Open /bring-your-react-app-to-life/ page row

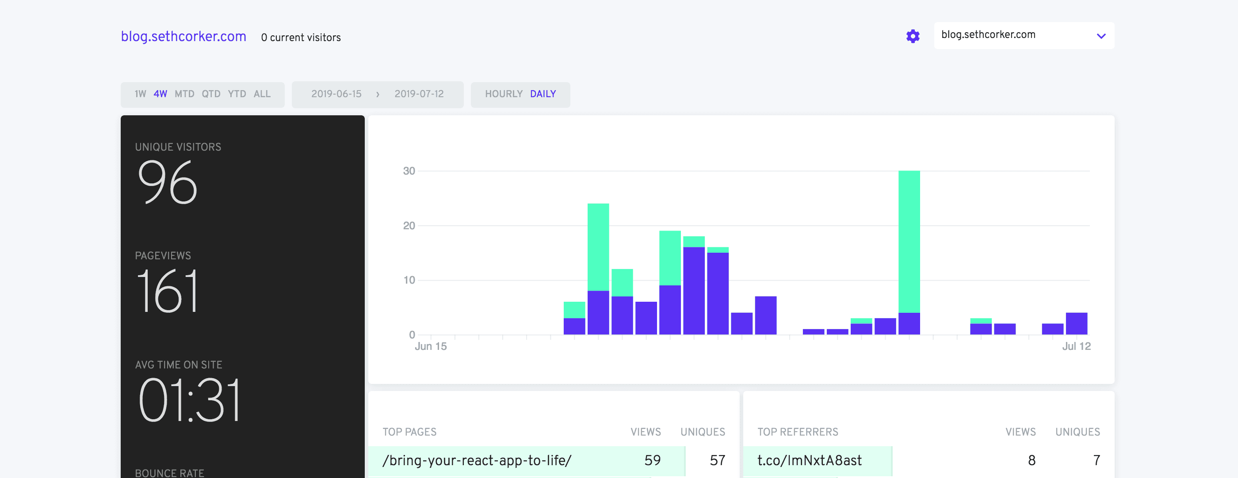click(x=477, y=460)
